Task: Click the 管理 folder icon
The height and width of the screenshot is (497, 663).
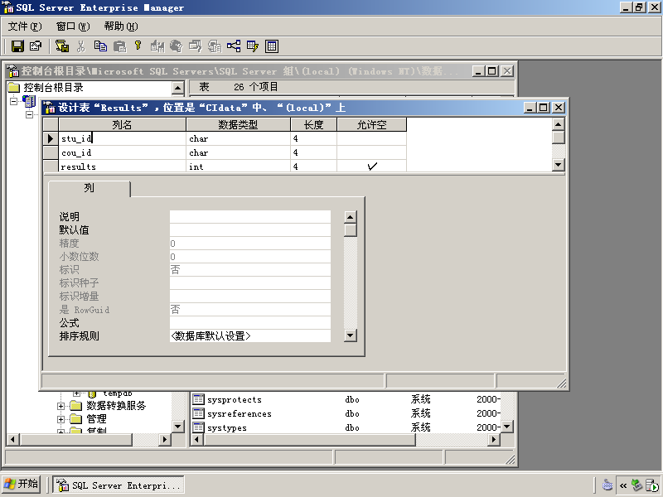Action: [75, 419]
